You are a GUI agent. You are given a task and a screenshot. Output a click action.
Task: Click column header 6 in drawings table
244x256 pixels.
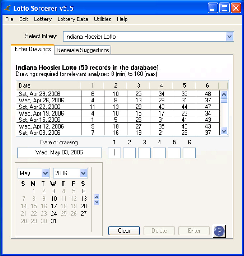tap(207, 85)
